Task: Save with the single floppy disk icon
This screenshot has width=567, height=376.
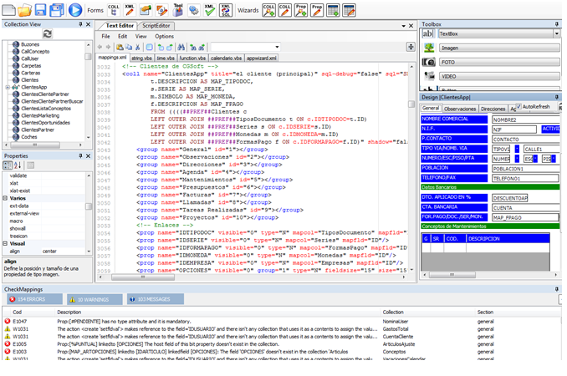Action: tap(40, 10)
